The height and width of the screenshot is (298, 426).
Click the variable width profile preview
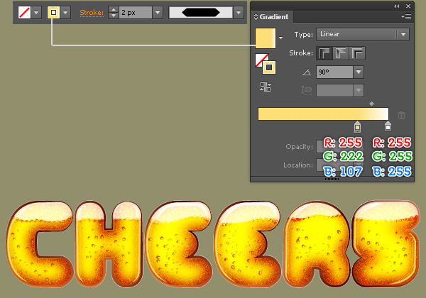click(200, 13)
